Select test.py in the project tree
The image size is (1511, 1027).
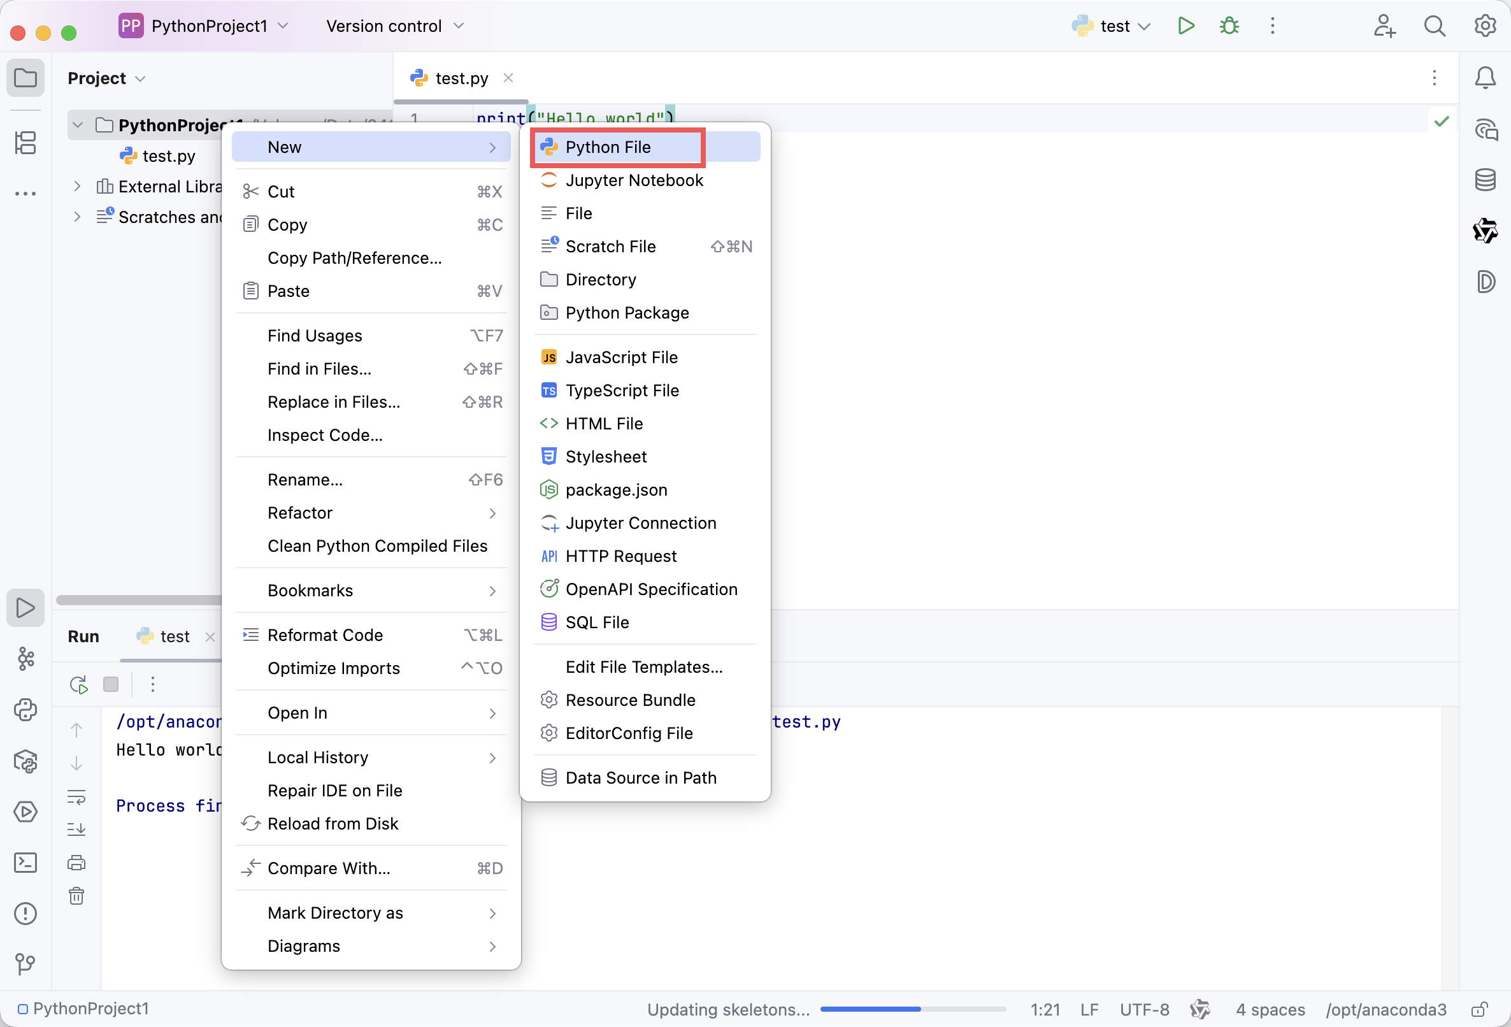[157, 155]
